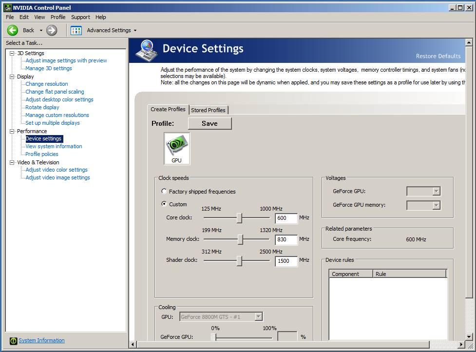The height and width of the screenshot is (352, 476).
Task: Open Change flat panel scaling
Action: [x=55, y=92]
